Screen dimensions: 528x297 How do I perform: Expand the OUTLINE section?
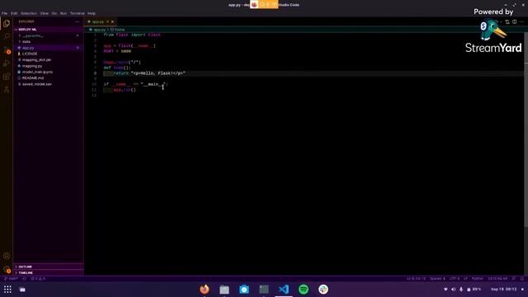click(x=48, y=266)
